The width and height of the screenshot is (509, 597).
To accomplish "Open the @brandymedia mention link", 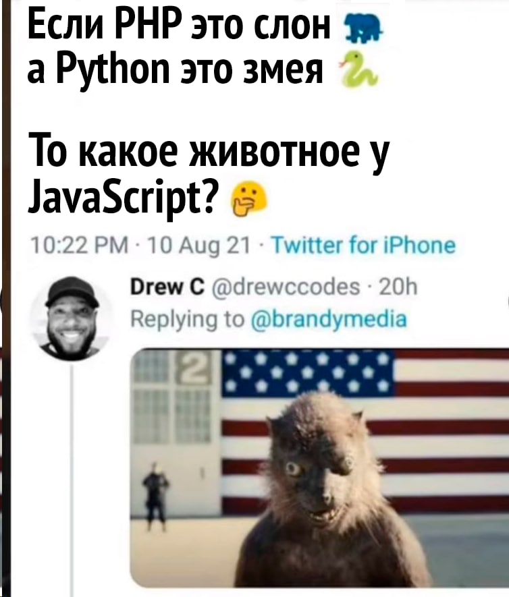I will (329, 319).
